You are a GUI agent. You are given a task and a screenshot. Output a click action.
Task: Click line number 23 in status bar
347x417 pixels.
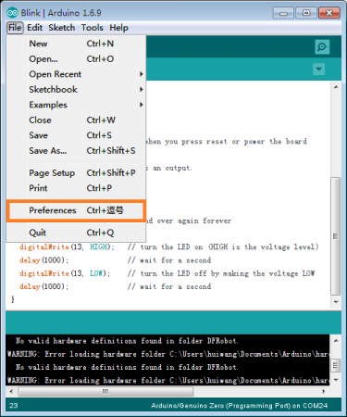pos(13,406)
